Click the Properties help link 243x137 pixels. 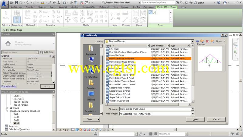point(9,86)
